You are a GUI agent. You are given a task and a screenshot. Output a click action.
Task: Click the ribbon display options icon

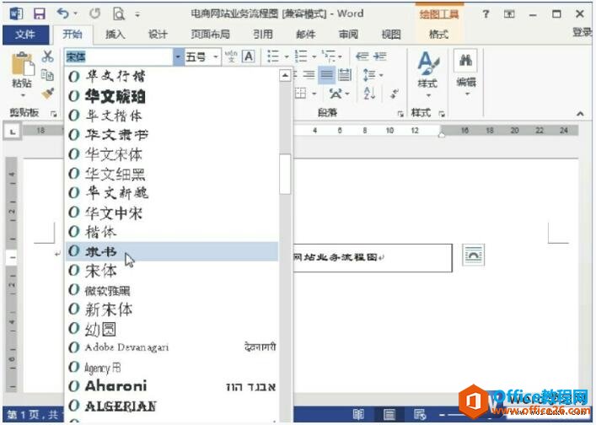pyautogui.click(x=509, y=14)
